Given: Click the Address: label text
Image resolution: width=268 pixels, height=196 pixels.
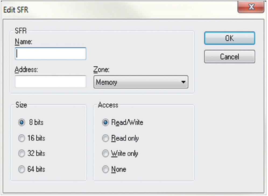Looking at the screenshot, I should 27,69.
